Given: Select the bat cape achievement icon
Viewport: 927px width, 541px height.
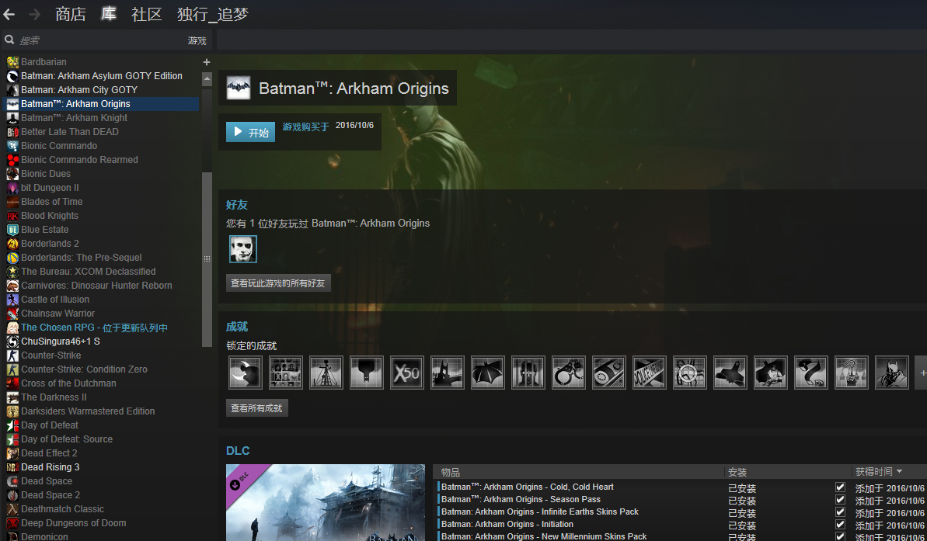Looking at the screenshot, I should tap(488, 373).
